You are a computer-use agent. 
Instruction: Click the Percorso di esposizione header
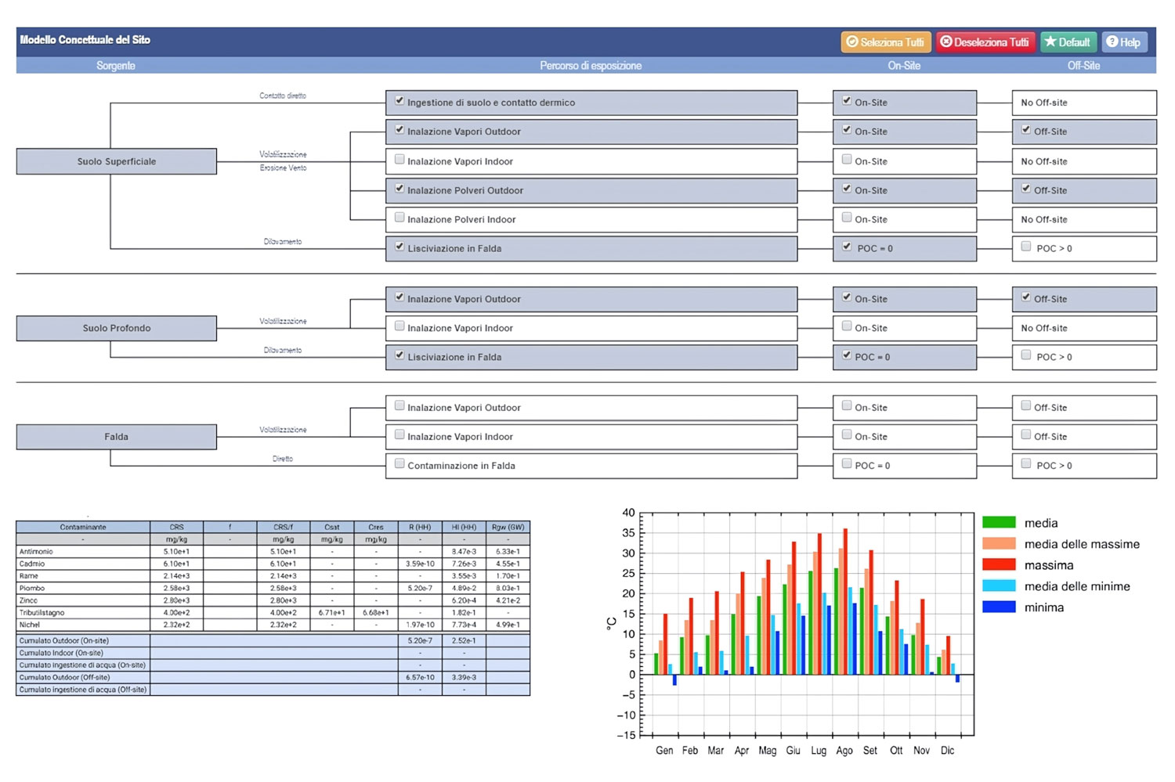[591, 66]
